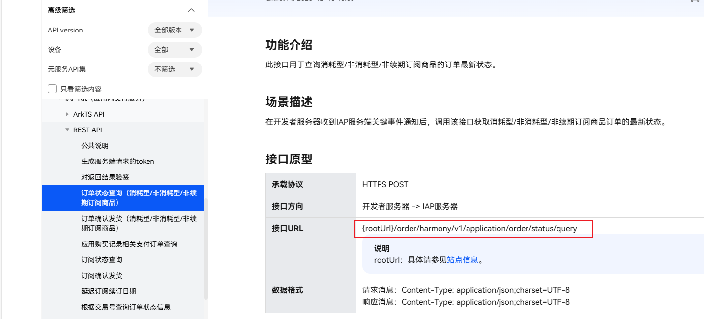The width and height of the screenshot is (704, 319).
Task: Click the 高级筛选 label
Action: (x=61, y=10)
